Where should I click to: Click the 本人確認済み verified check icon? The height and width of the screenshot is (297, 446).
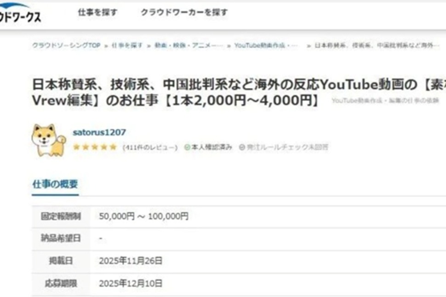coord(187,147)
